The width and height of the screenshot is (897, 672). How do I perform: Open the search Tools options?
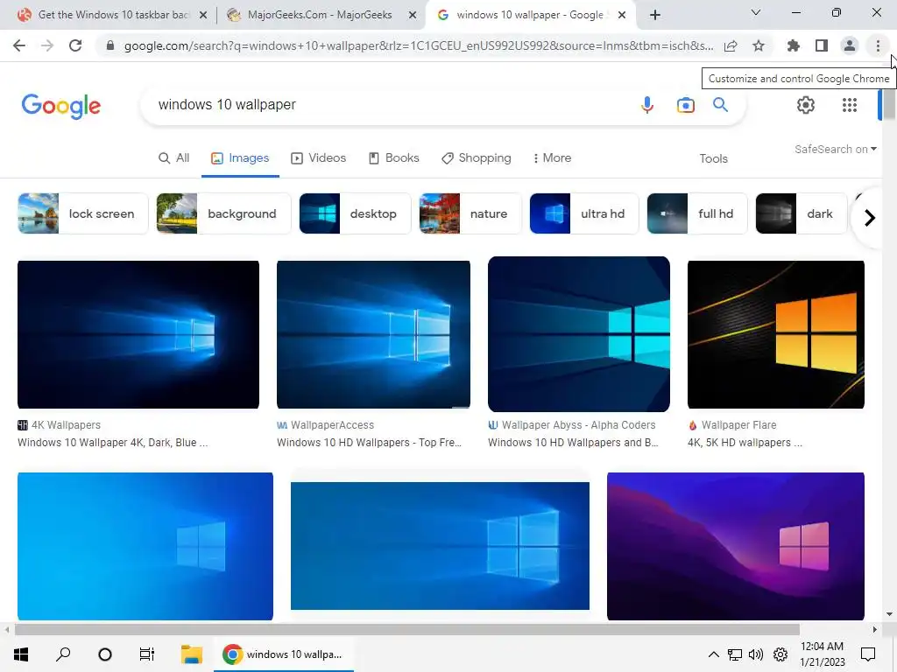tap(713, 159)
